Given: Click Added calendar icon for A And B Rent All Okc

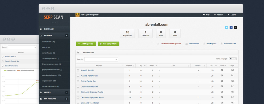Looking at the screenshot, I should coord(222,75).
